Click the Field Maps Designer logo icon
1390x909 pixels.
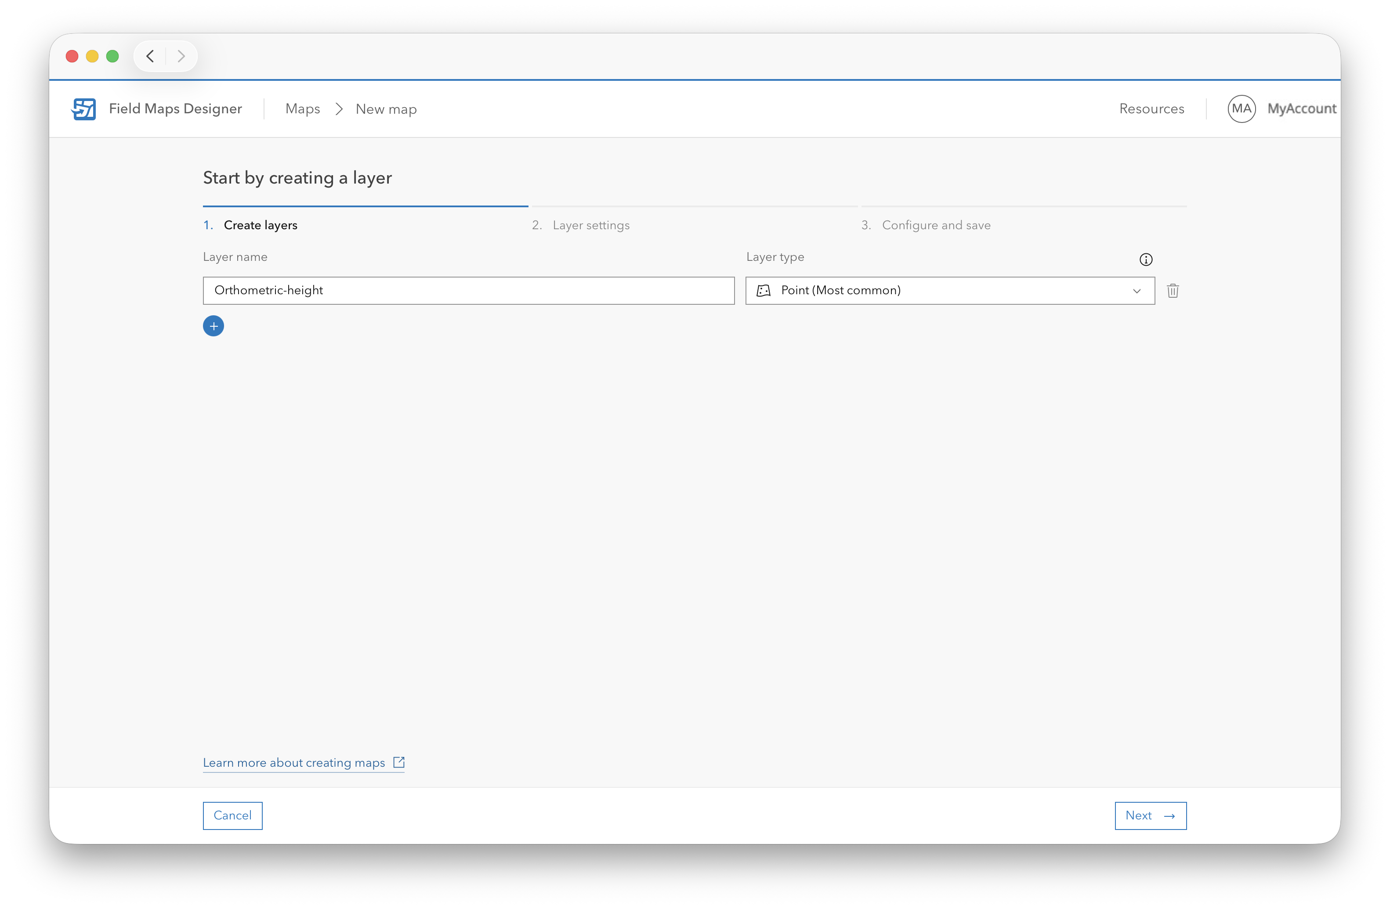(83, 109)
